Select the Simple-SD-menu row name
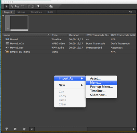The width and height of the screenshot is (137, 133). pyautogui.click(x=20, y=52)
